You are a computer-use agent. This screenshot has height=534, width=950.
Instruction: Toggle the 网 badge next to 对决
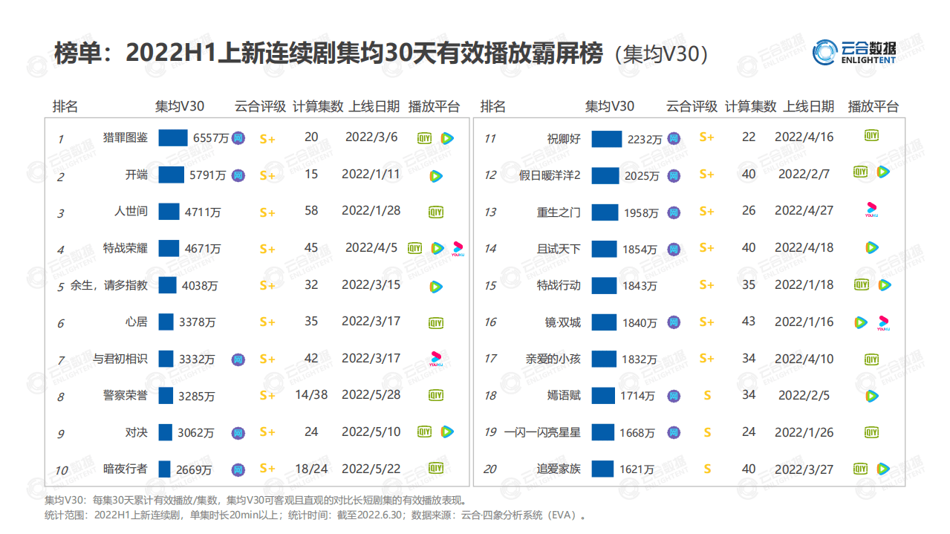coord(238,432)
